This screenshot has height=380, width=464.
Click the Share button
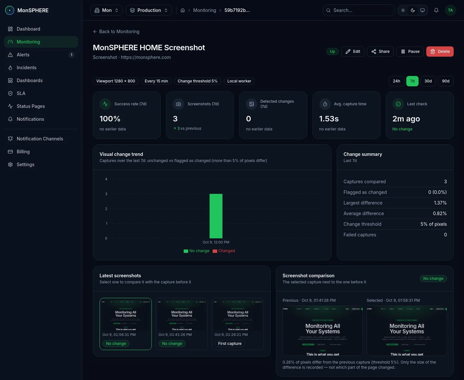[x=380, y=52]
